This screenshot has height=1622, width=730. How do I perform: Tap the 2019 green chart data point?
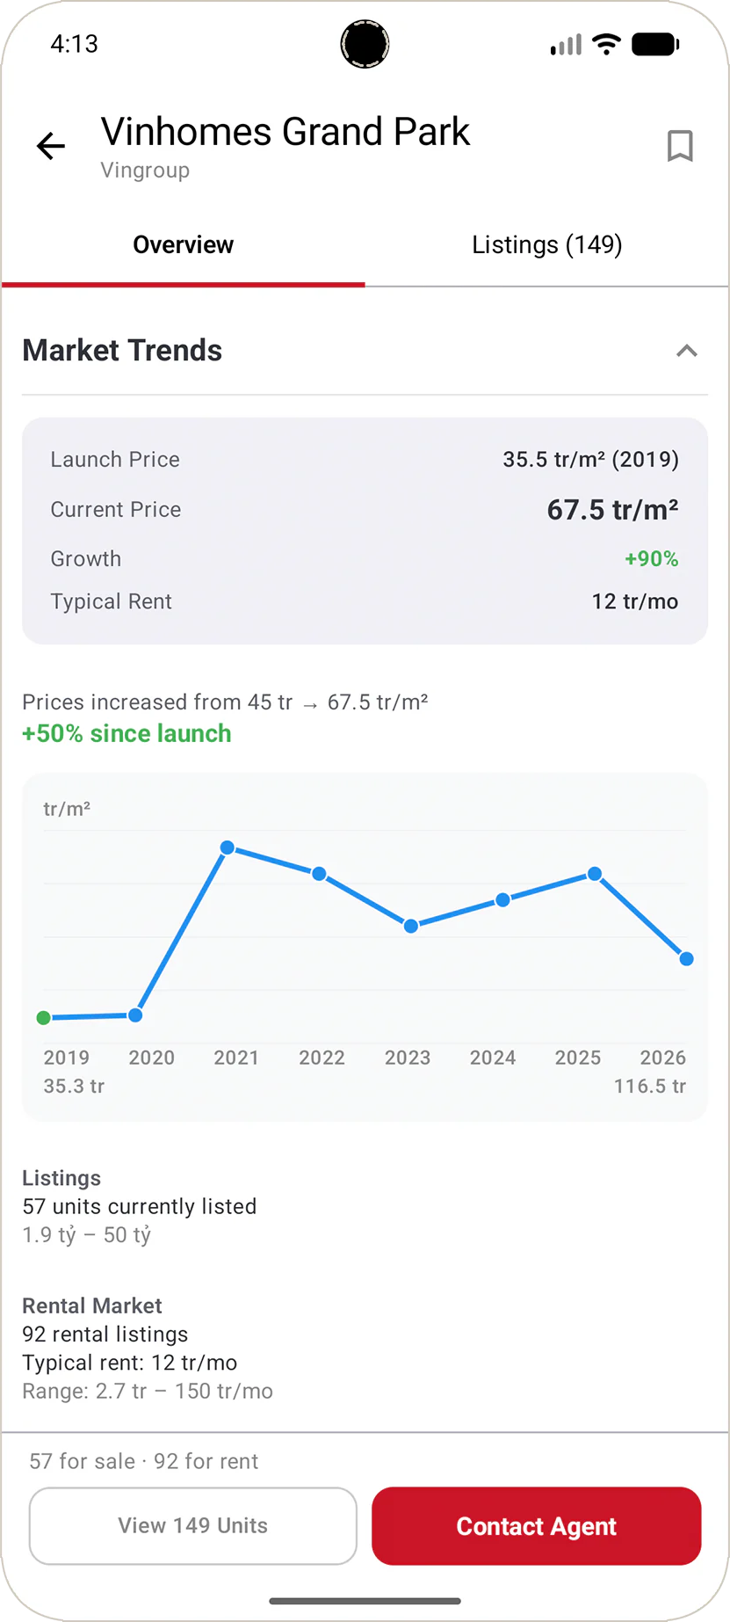(x=44, y=1018)
